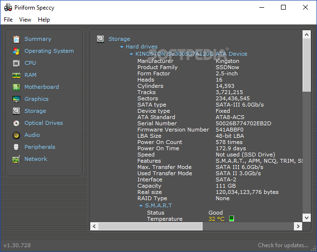The image size is (317, 252).
Task: Click the 32 °C temperature value
Action: click(216, 219)
